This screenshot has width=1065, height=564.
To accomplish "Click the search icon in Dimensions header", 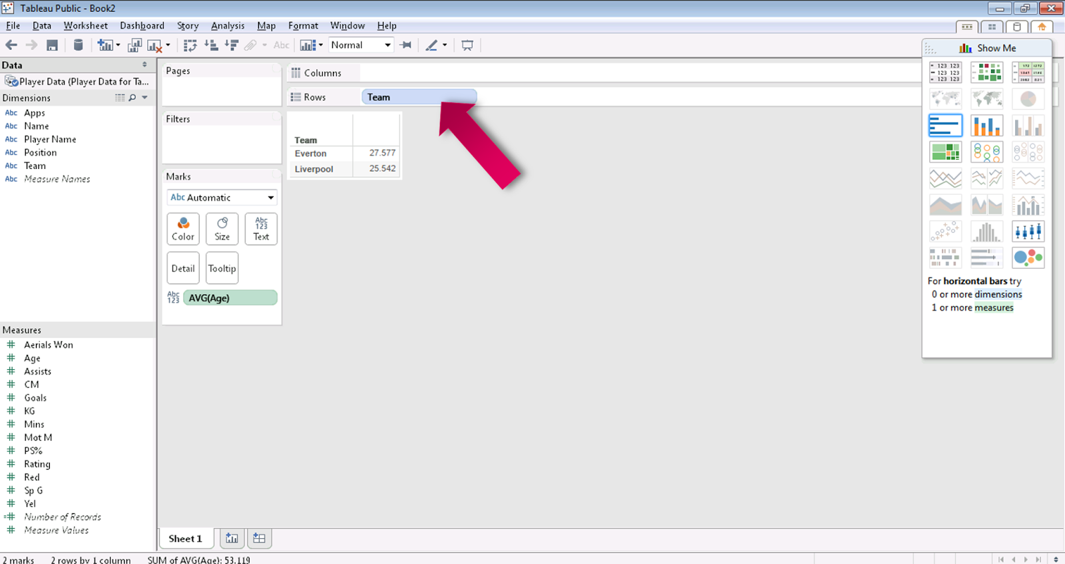I will pos(132,98).
